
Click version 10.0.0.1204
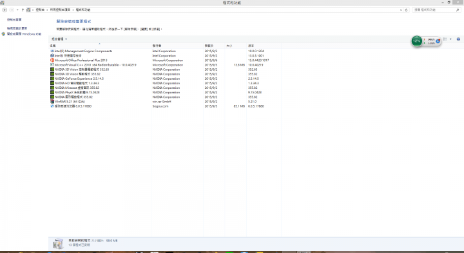[256, 51]
